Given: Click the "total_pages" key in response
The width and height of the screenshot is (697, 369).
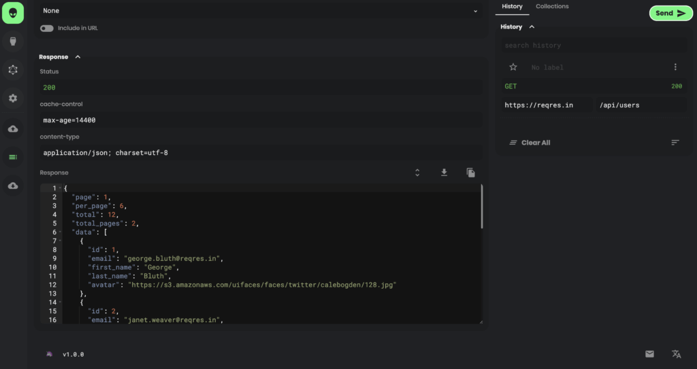Looking at the screenshot, I should pyautogui.click(x=98, y=224).
